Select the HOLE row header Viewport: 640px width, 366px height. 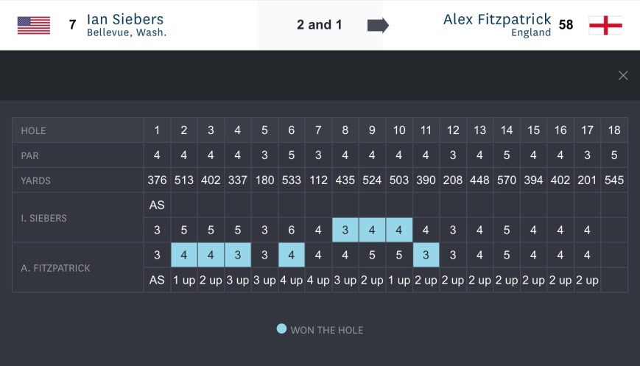click(34, 130)
